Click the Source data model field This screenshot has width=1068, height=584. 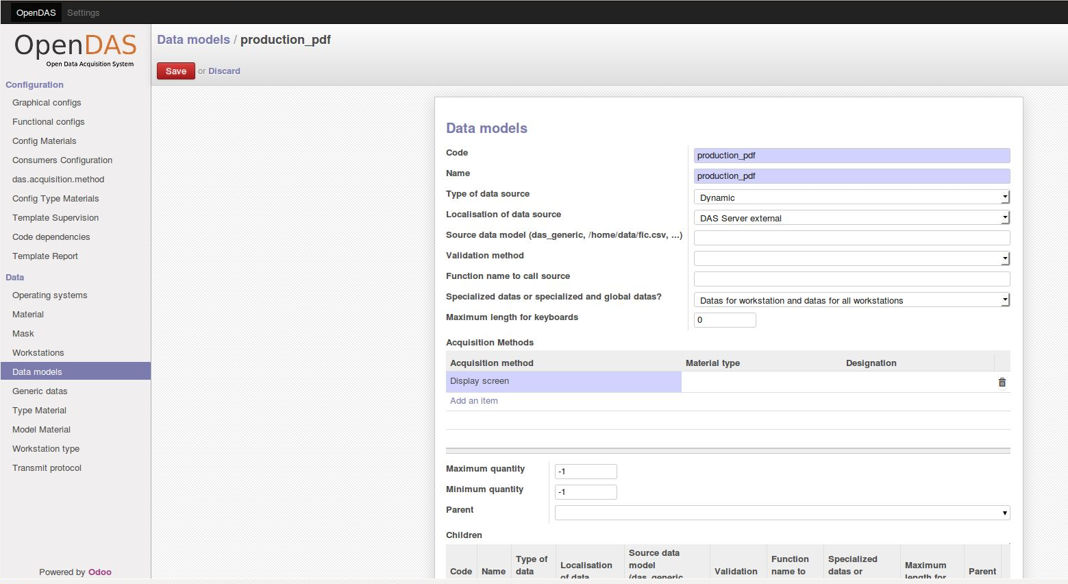coord(852,238)
